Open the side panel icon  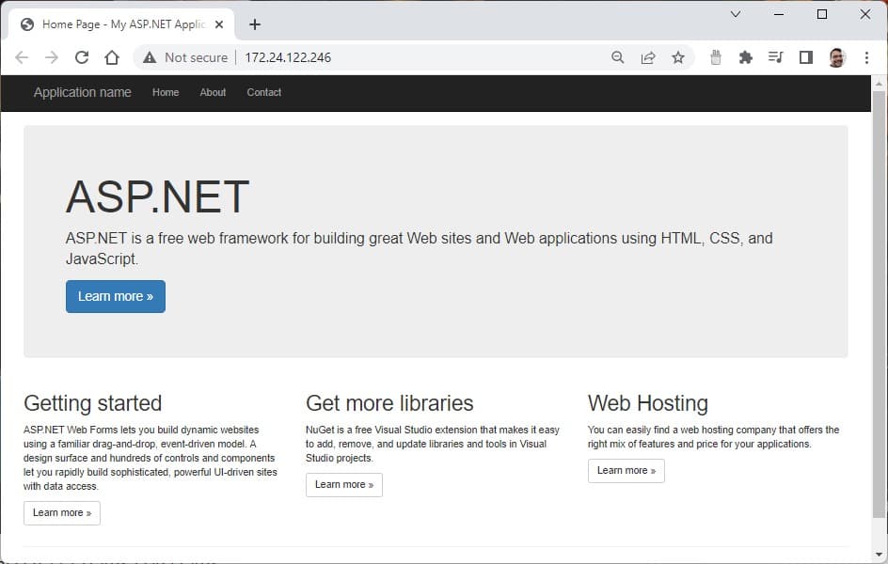click(805, 57)
